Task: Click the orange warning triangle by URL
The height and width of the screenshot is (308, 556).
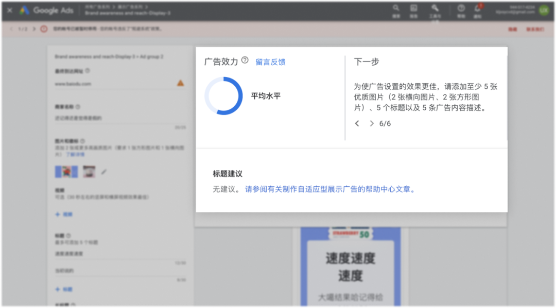Action: [180, 83]
